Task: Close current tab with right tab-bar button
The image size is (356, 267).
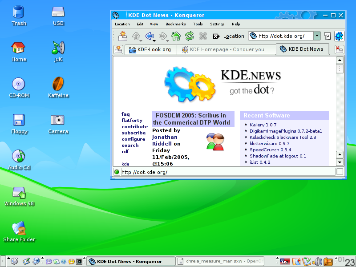Action: 340,49
